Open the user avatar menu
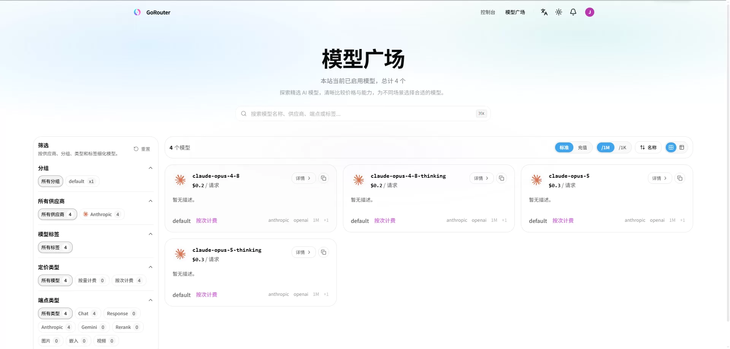This screenshot has height=349, width=730. [589, 12]
